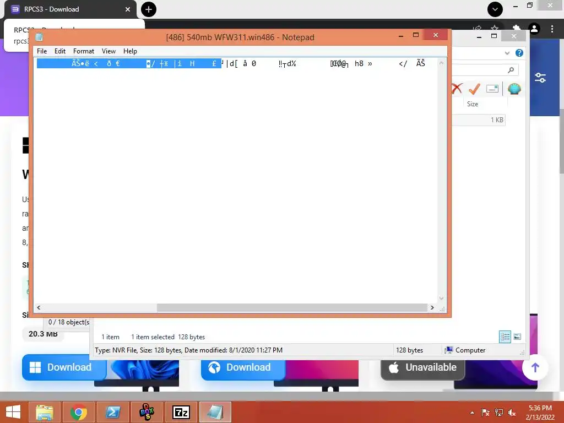
Task: Click the orange checkmark properties icon
Action: (x=474, y=89)
